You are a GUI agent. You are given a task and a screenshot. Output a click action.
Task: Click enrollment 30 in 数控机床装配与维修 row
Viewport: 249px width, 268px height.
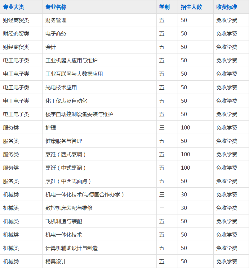tap(184, 208)
